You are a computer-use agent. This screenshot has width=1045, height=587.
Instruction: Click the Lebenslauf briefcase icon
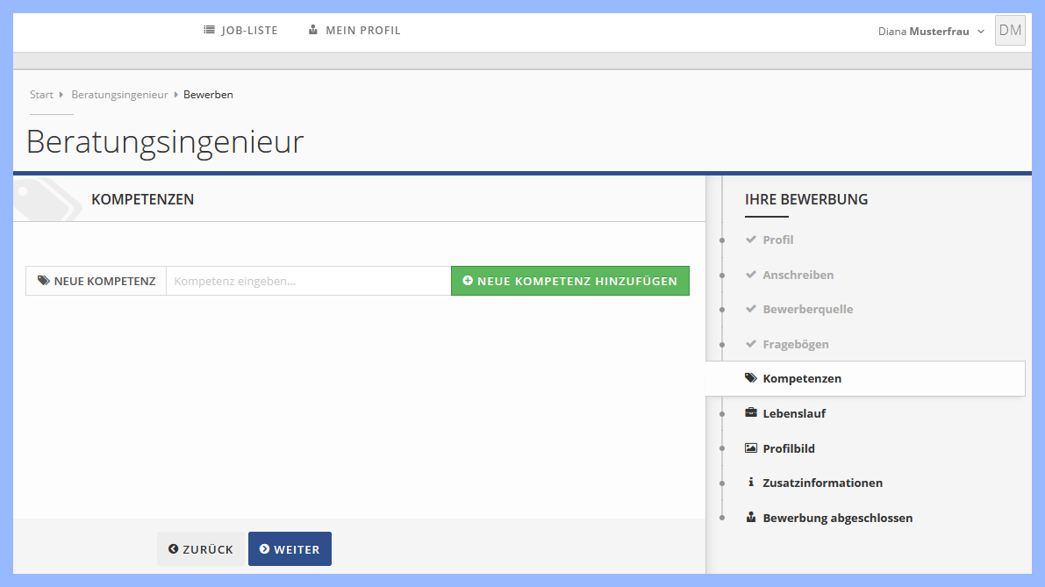coord(750,413)
